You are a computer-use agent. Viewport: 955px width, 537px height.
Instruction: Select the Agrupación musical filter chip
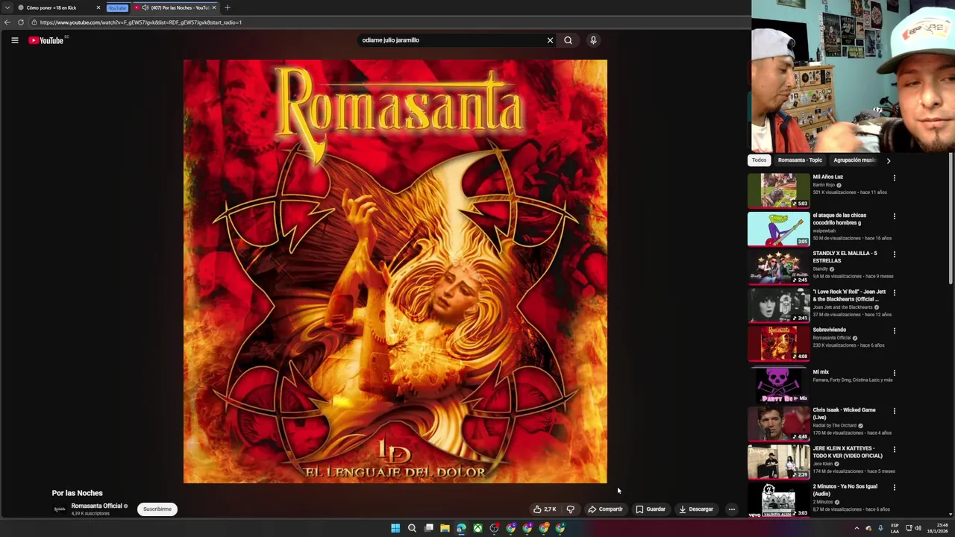point(855,160)
